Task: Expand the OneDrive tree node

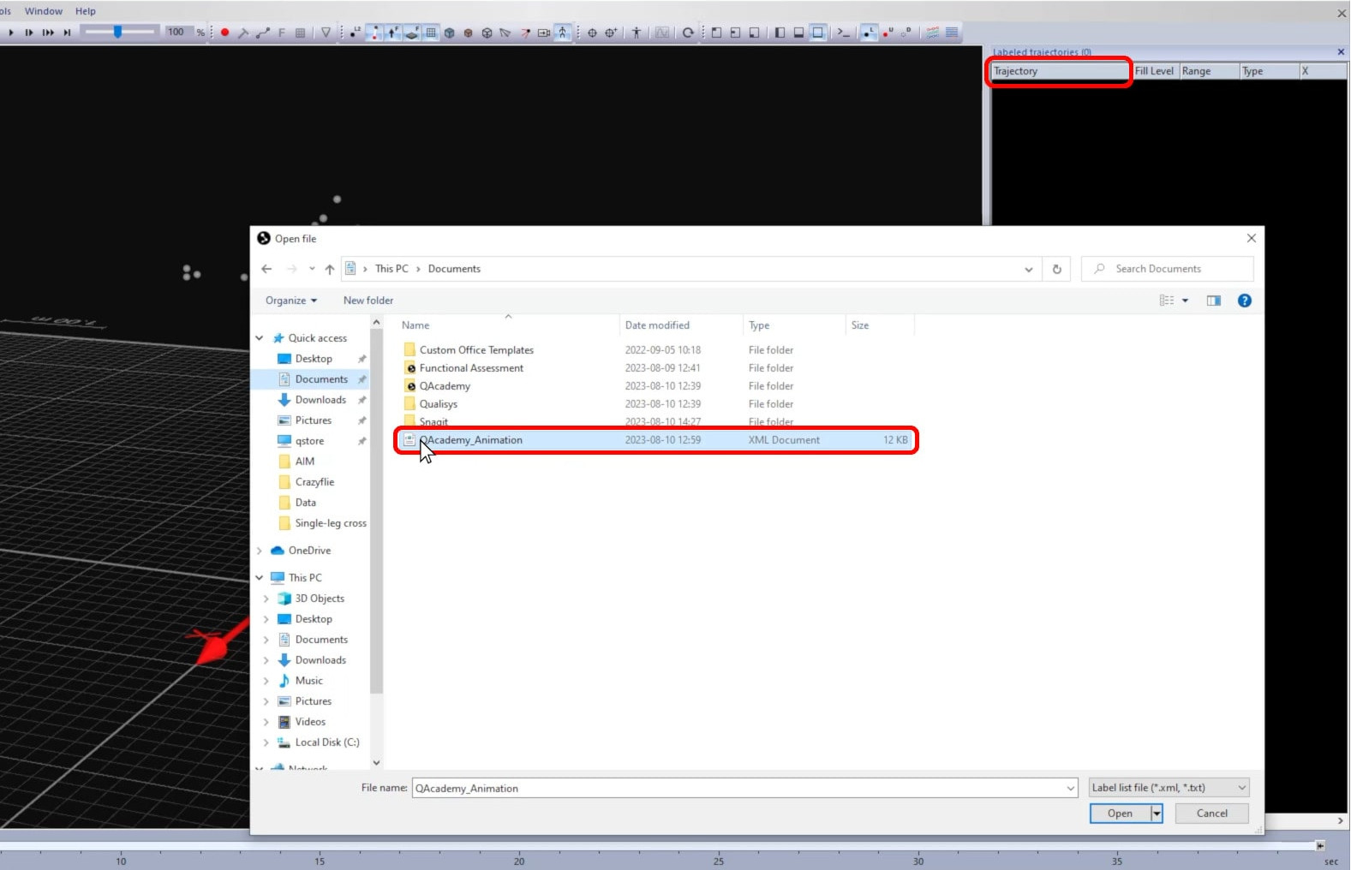Action: [x=260, y=551]
